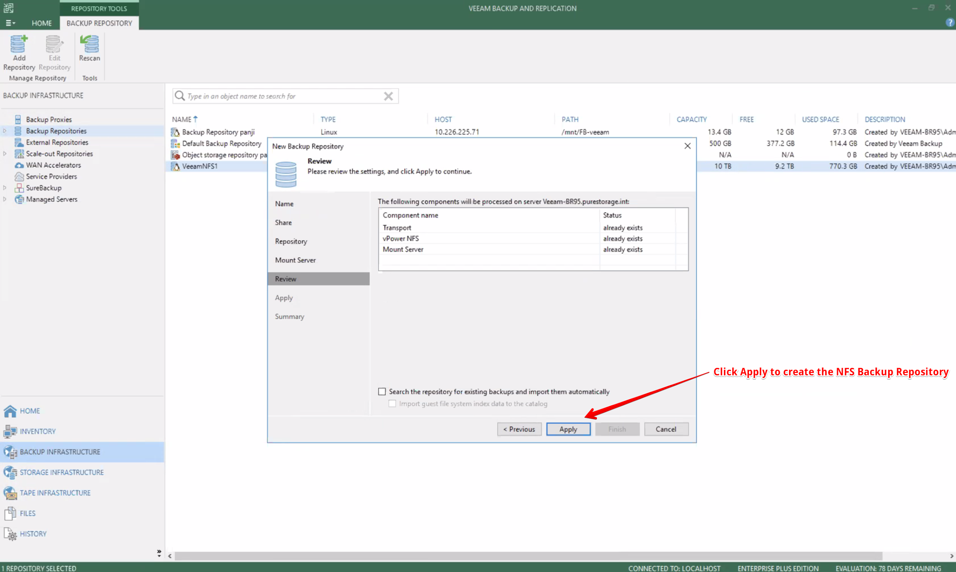
Task: Switch to the HOME ribbon tab
Action: pyautogui.click(x=42, y=23)
